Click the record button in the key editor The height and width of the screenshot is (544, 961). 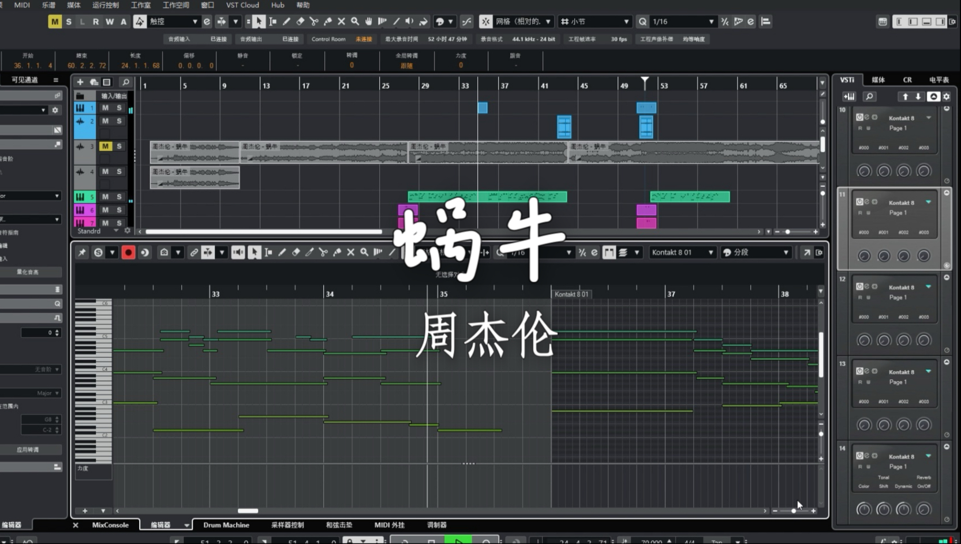click(128, 253)
